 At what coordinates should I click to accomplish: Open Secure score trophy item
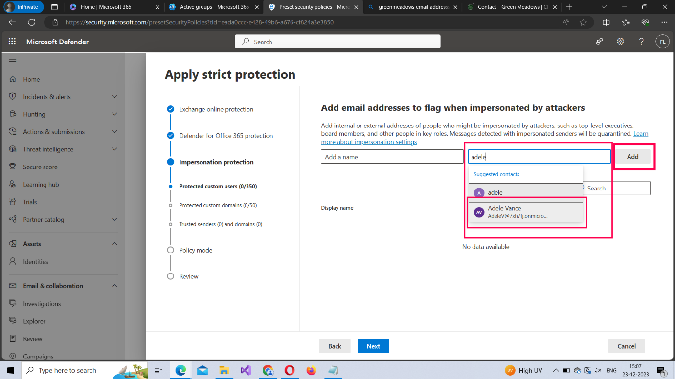(40, 167)
